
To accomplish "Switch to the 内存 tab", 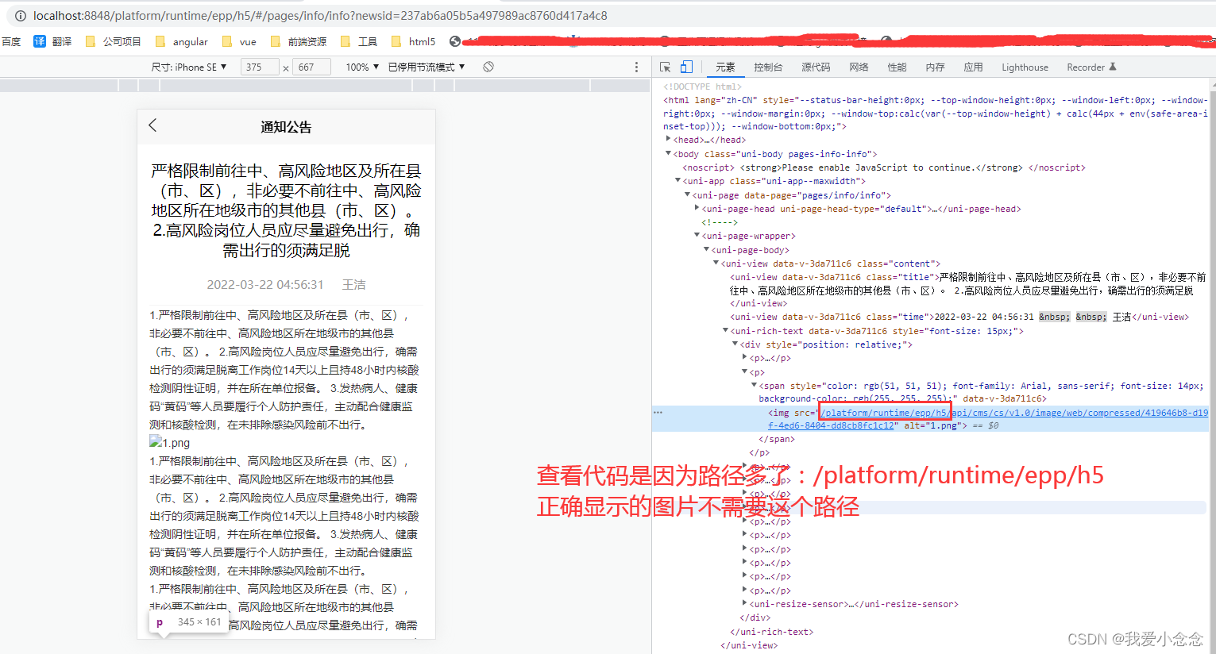I will click(935, 67).
